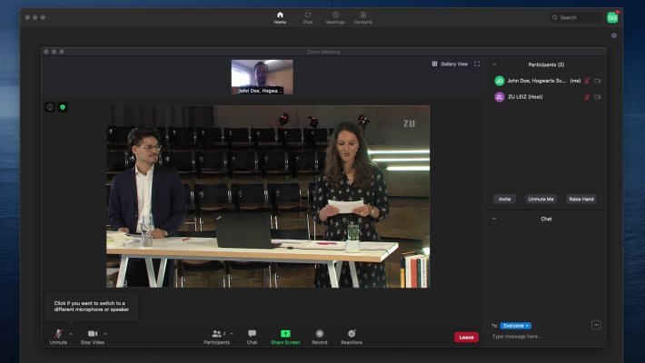Click ZL avatar in participants list
645x363 pixels.
point(500,97)
